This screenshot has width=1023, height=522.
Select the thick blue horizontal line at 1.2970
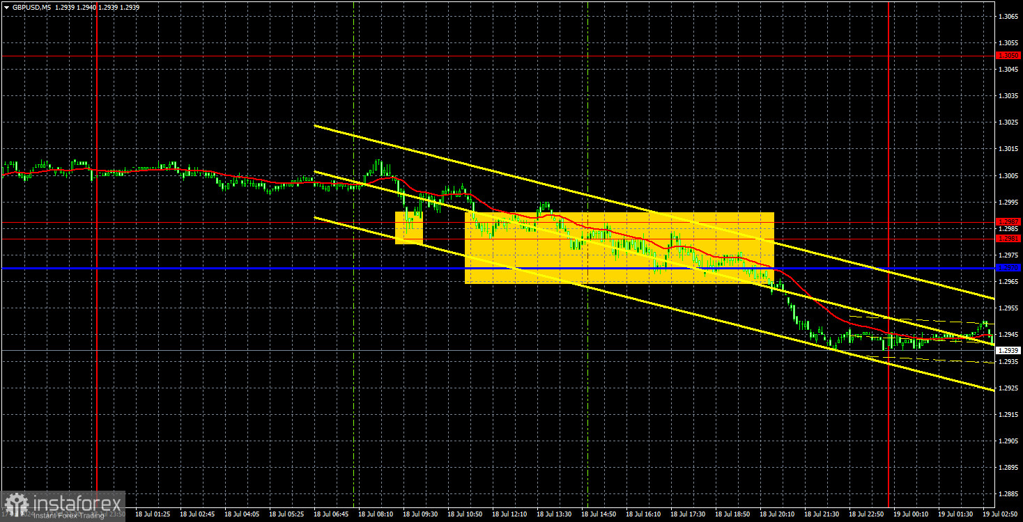click(x=497, y=268)
